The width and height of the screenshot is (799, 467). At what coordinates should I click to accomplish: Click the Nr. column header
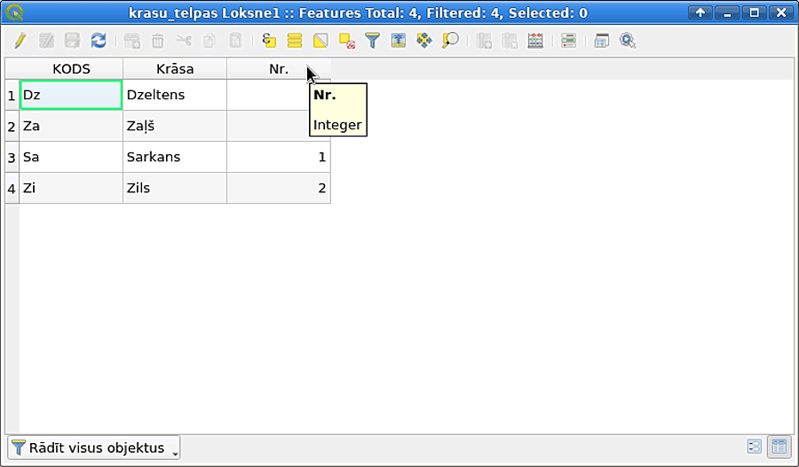279,69
